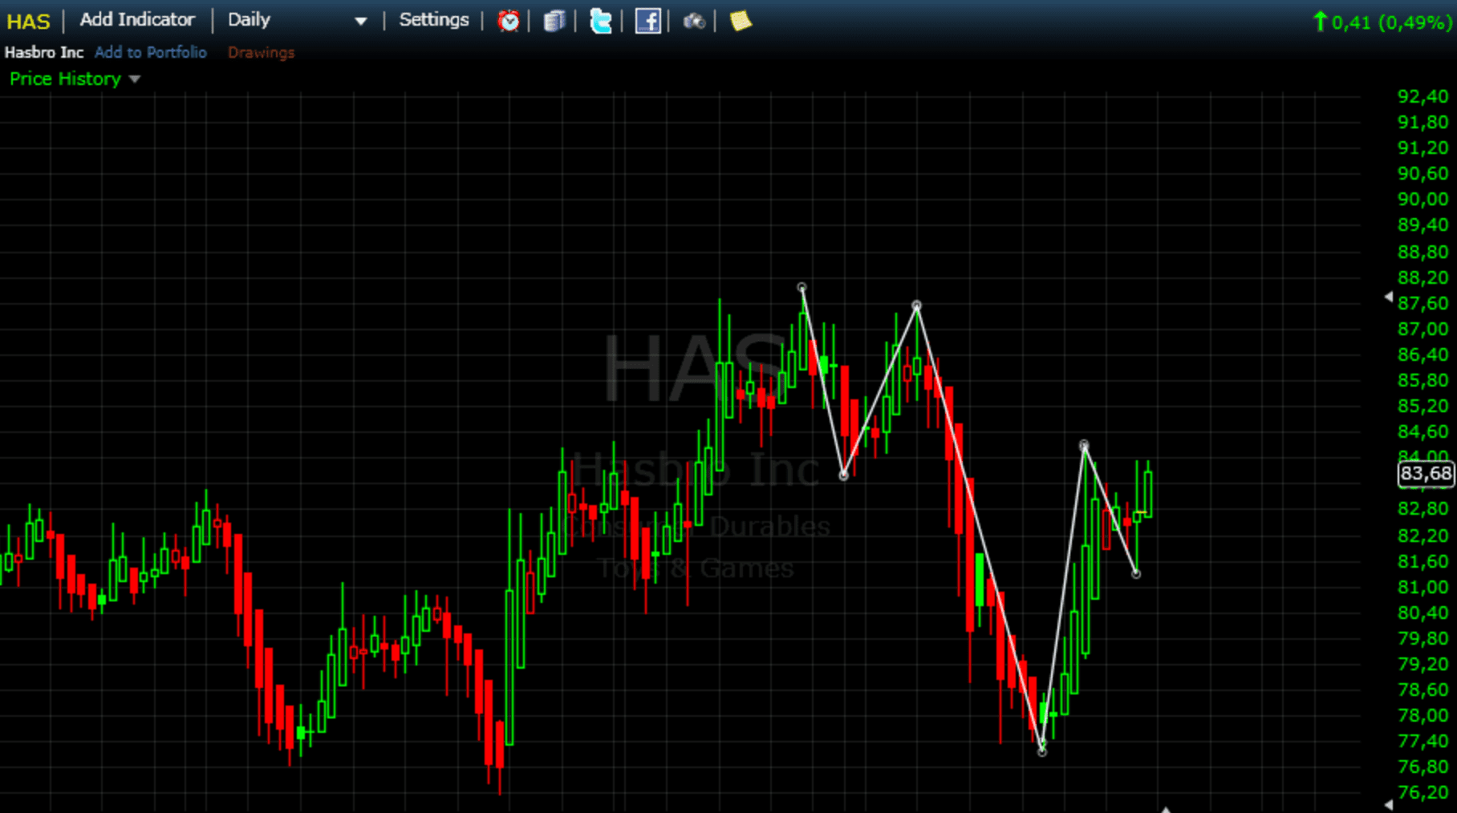The width and height of the screenshot is (1457, 813).
Task: Share the chart via the Facebook icon
Action: pos(647,21)
